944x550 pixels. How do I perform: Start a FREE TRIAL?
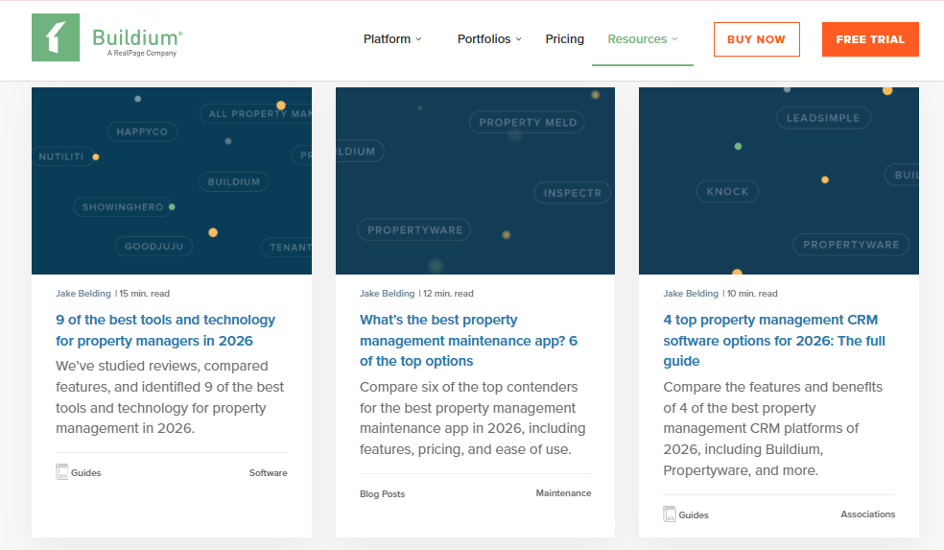[x=870, y=39]
